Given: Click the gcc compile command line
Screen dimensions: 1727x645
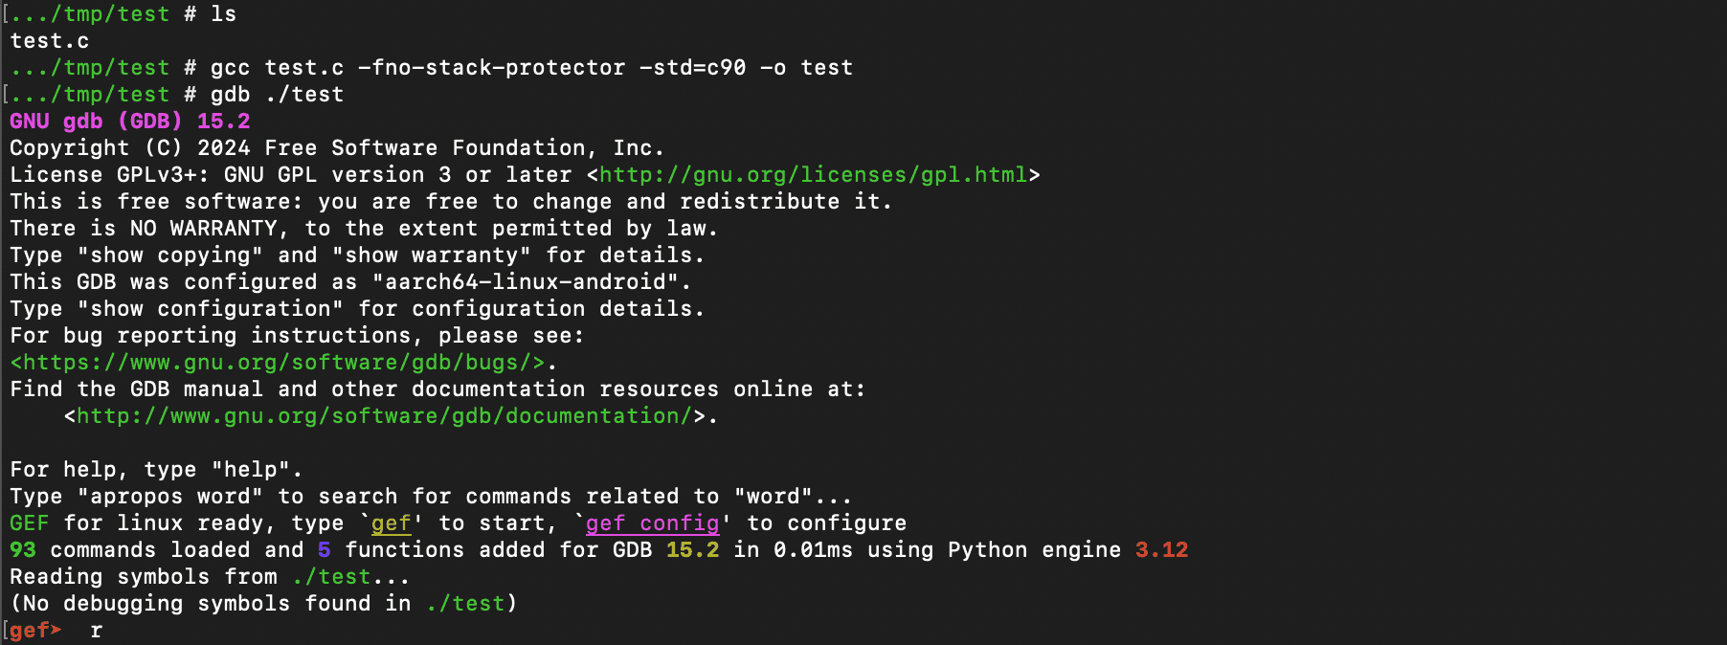Looking at the screenshot, I should point(531,68).
